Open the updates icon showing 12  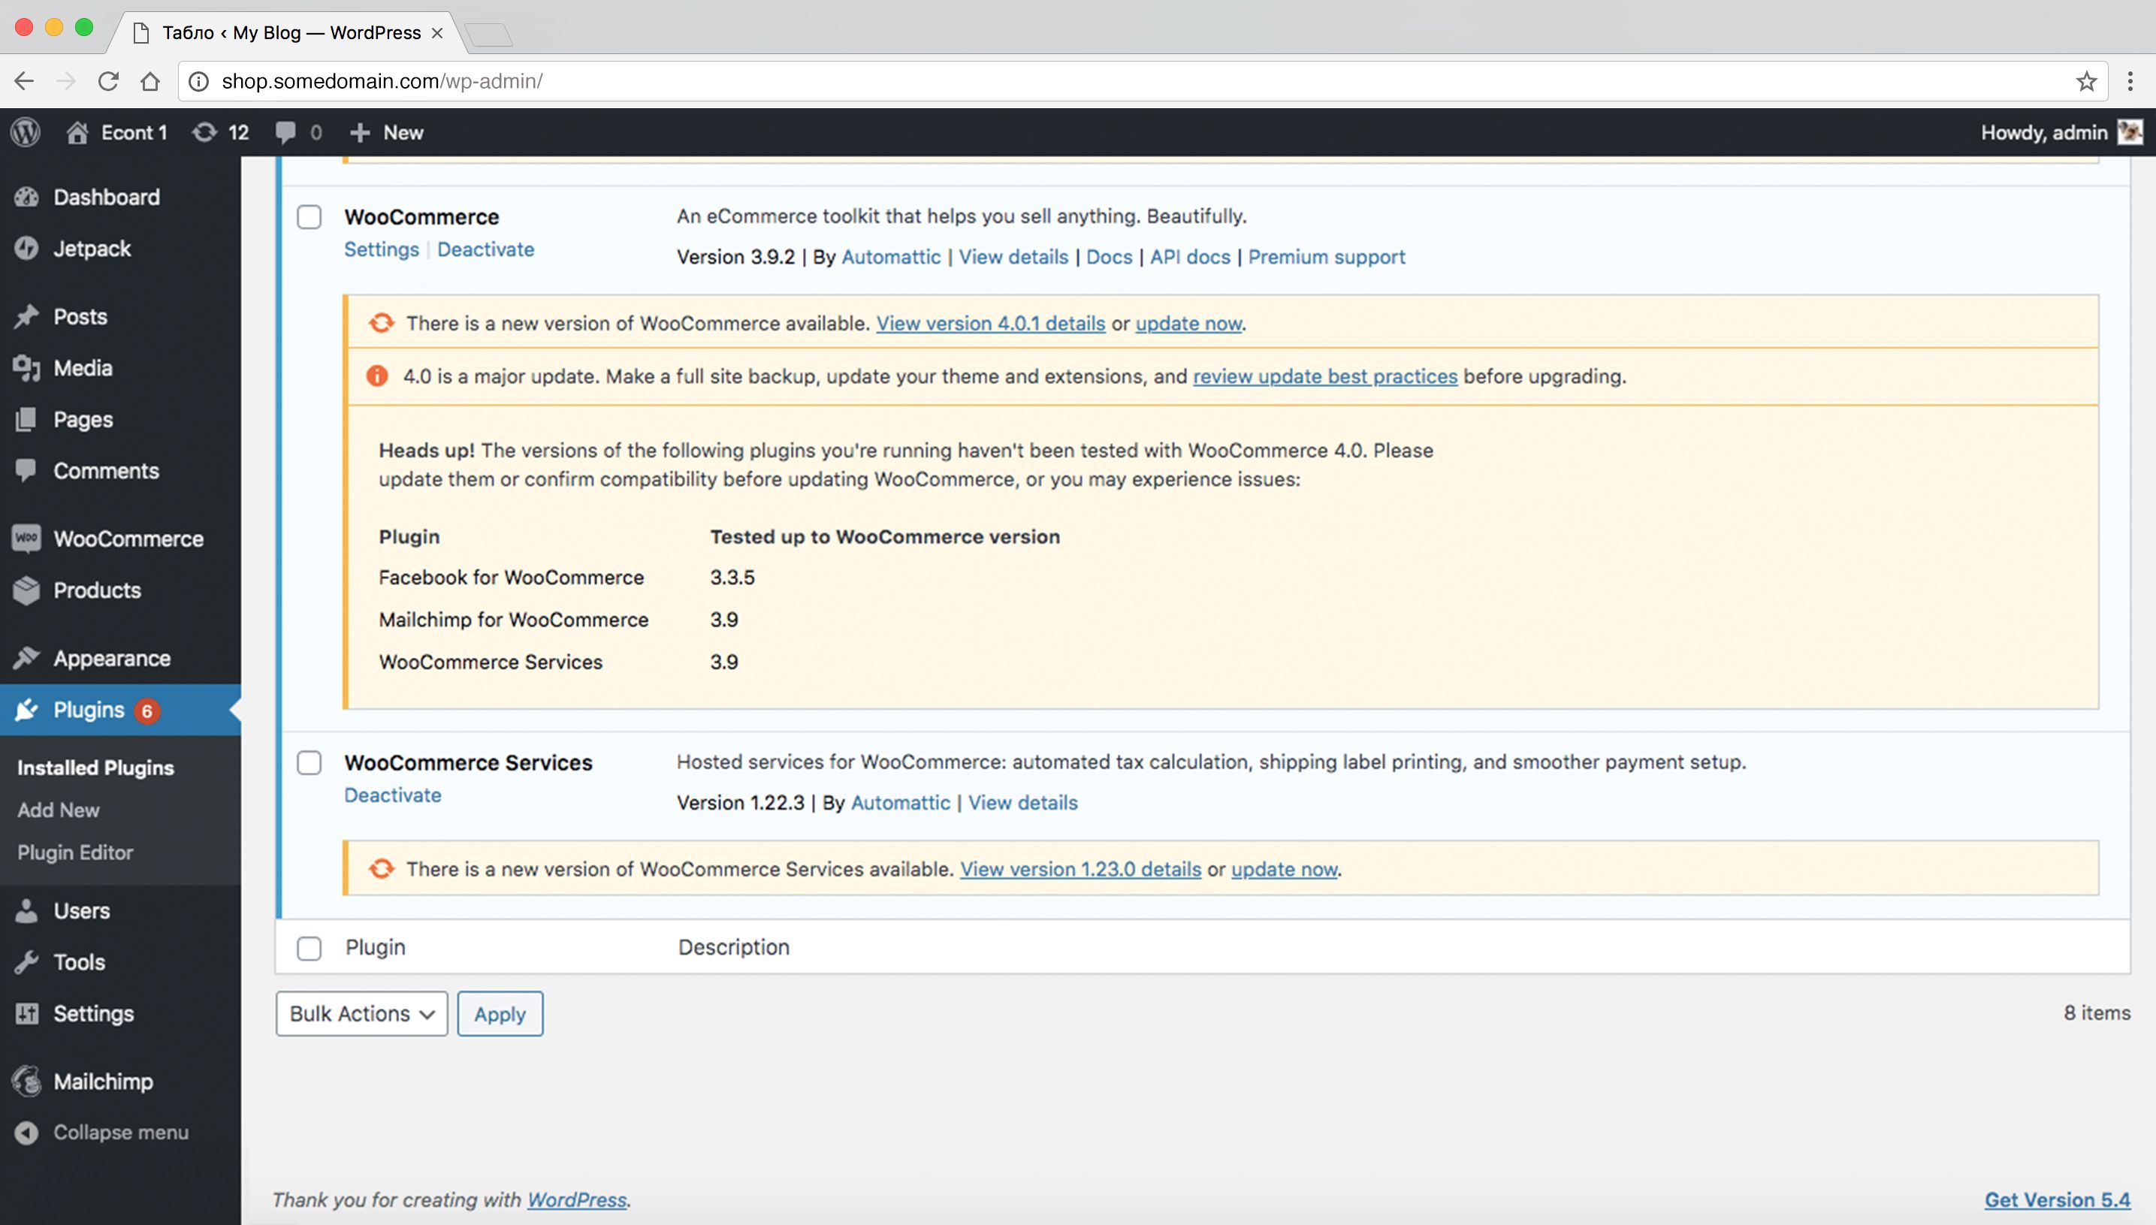(219, 132)
